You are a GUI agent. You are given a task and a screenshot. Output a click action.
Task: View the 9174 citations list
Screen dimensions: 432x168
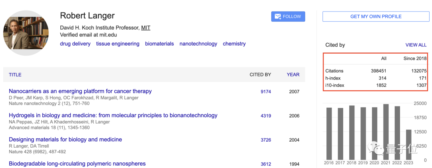(266, 92)
